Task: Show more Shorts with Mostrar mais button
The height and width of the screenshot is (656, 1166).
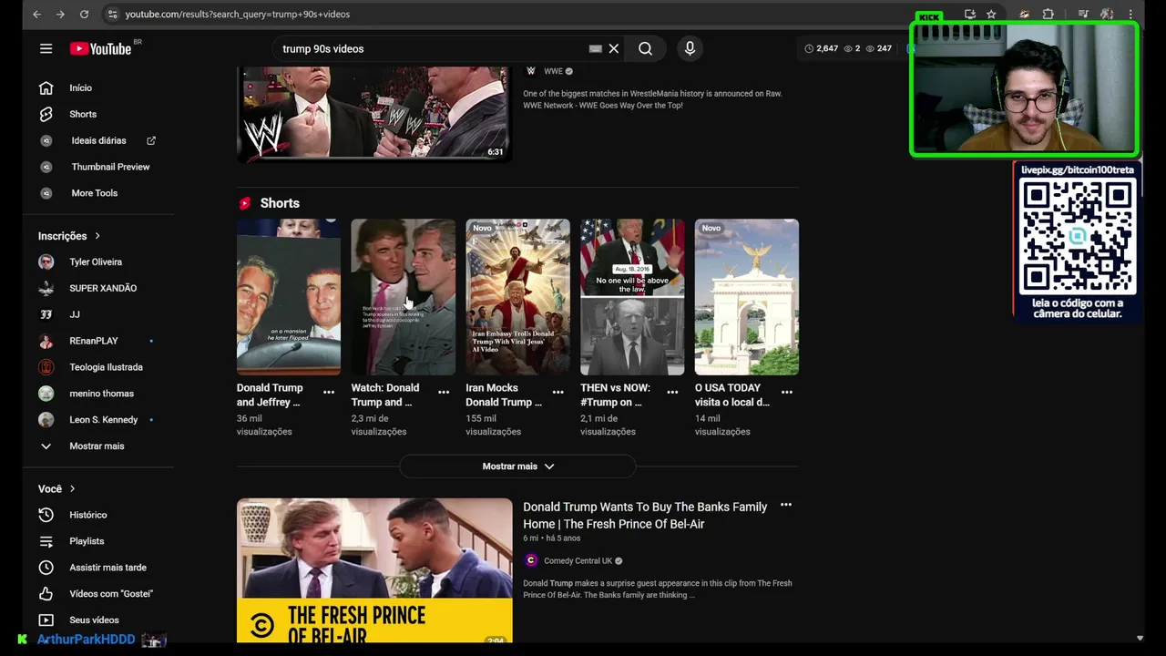Action: (517, 466)
